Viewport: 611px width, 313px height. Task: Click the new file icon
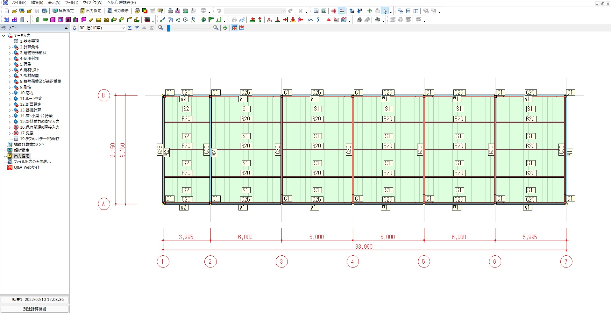coord(7,11)
